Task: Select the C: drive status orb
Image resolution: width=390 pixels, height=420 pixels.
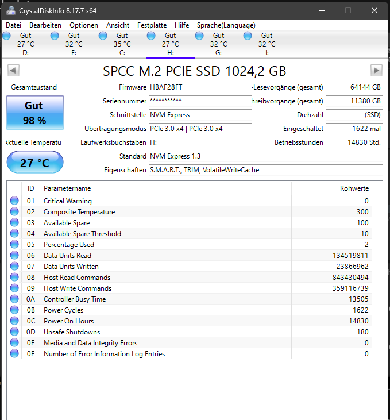Action: [x=103, y=36]
